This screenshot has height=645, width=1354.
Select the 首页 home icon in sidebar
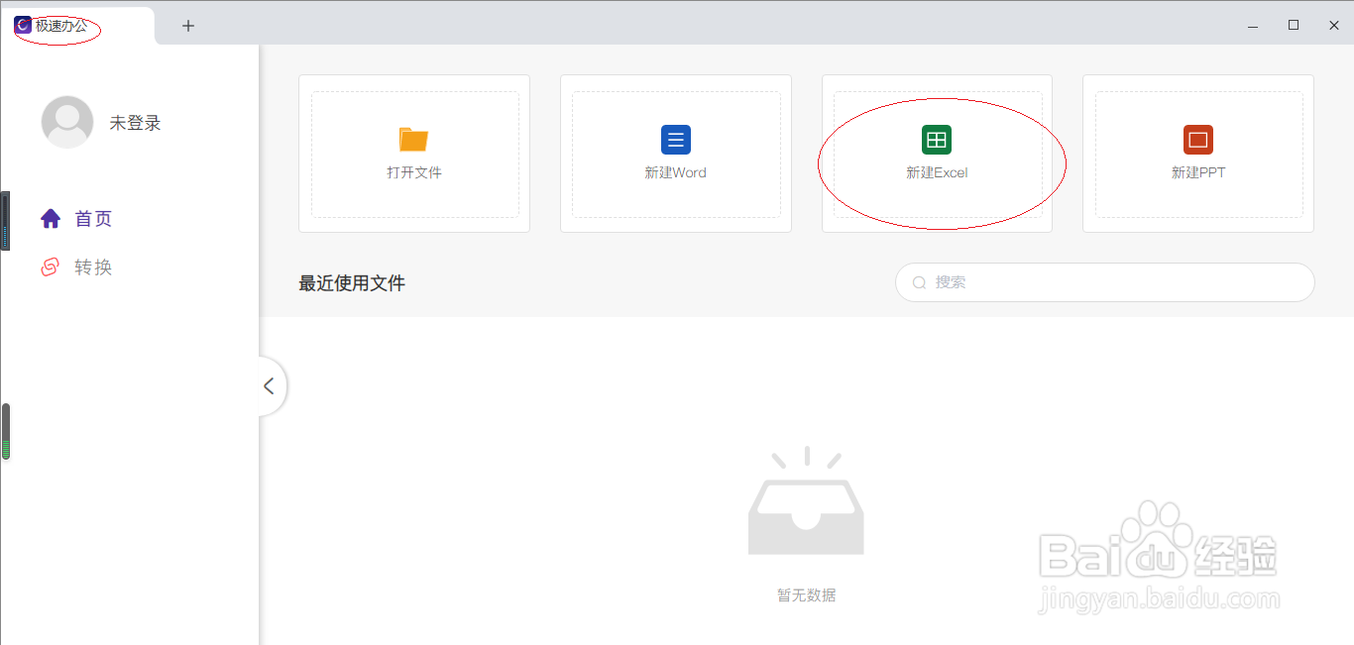[51, 218]
